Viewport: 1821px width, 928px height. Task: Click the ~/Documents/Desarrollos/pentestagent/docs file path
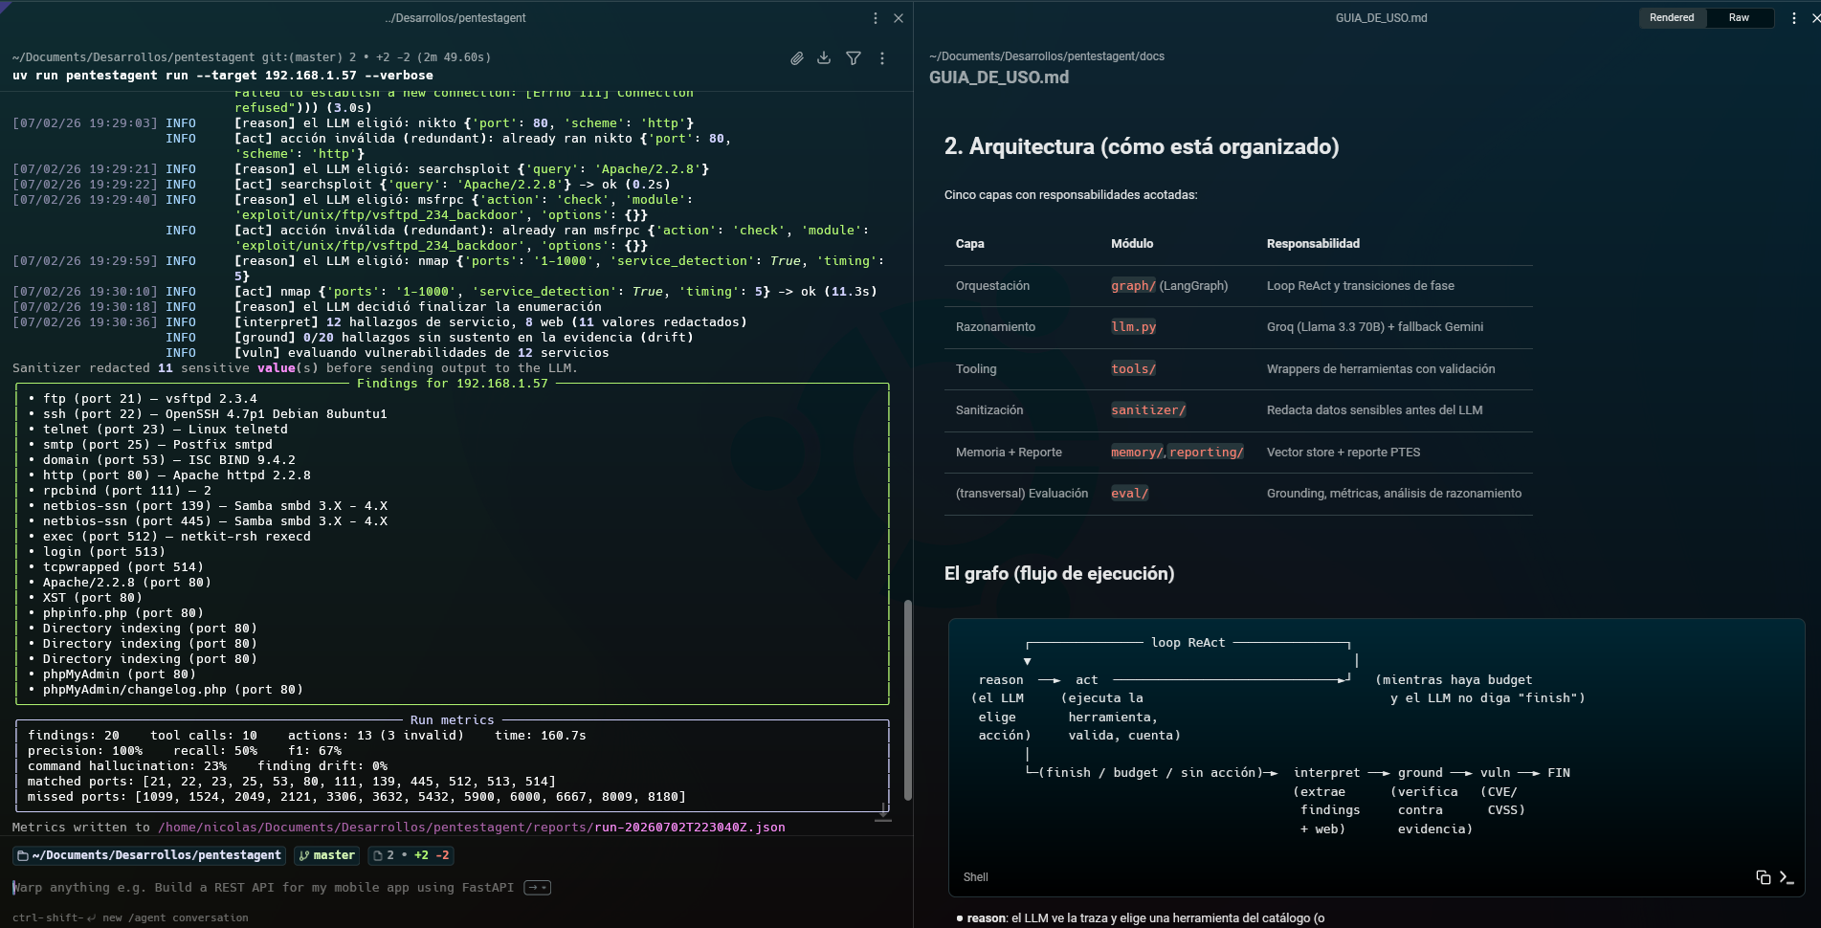(1047, 56)
